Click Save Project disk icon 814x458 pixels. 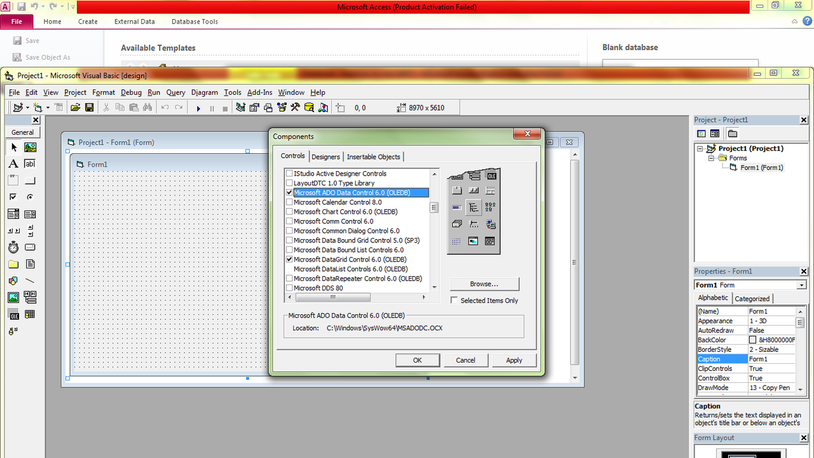pos(90,108)
